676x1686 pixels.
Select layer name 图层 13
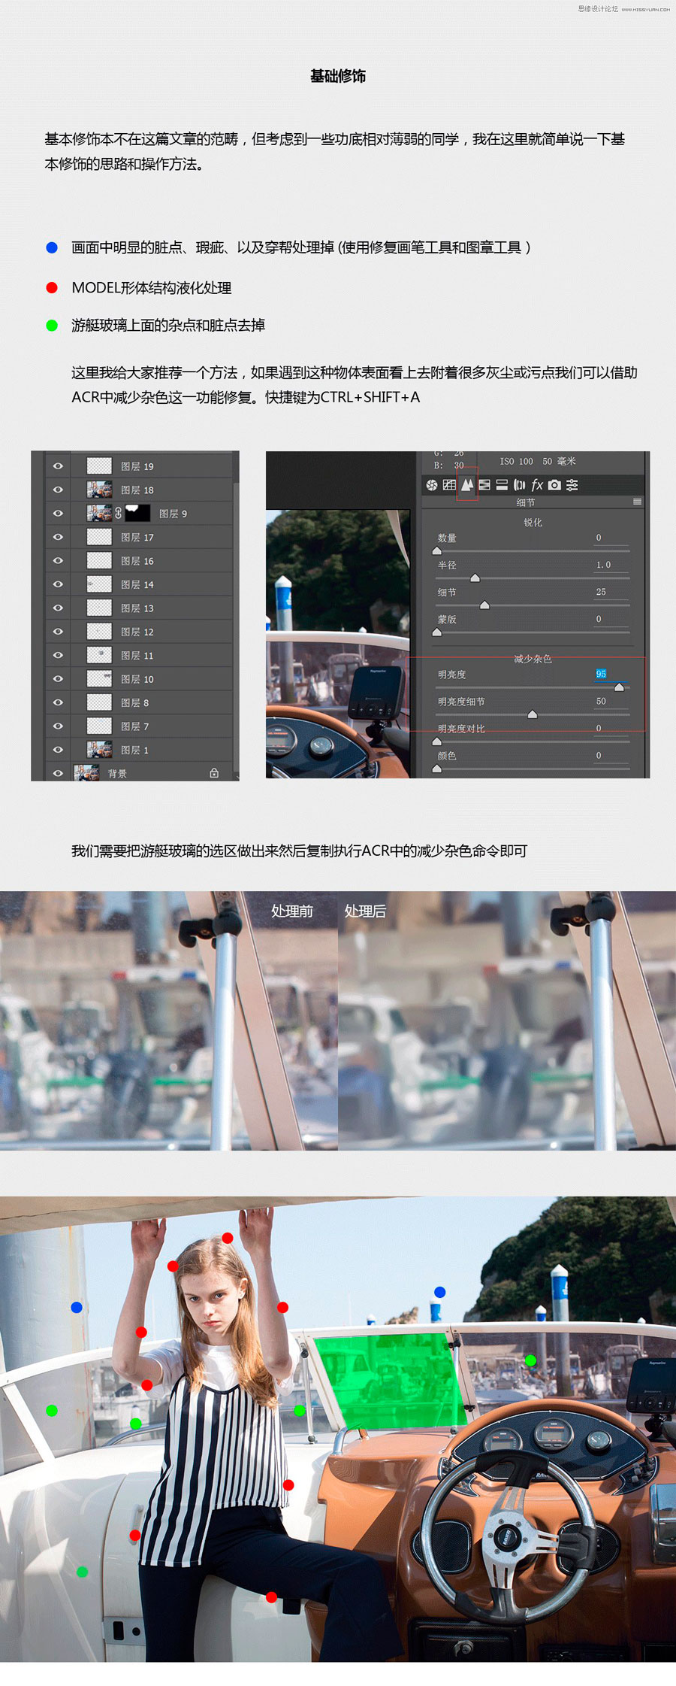137,608
